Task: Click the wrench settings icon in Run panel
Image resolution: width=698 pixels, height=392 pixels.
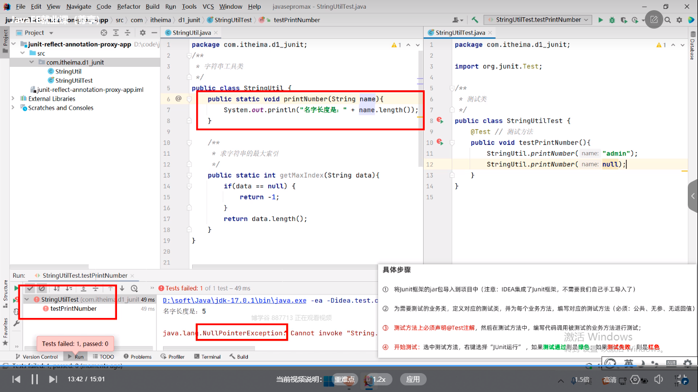Action: pyautogui.click(x=16, y=324)
